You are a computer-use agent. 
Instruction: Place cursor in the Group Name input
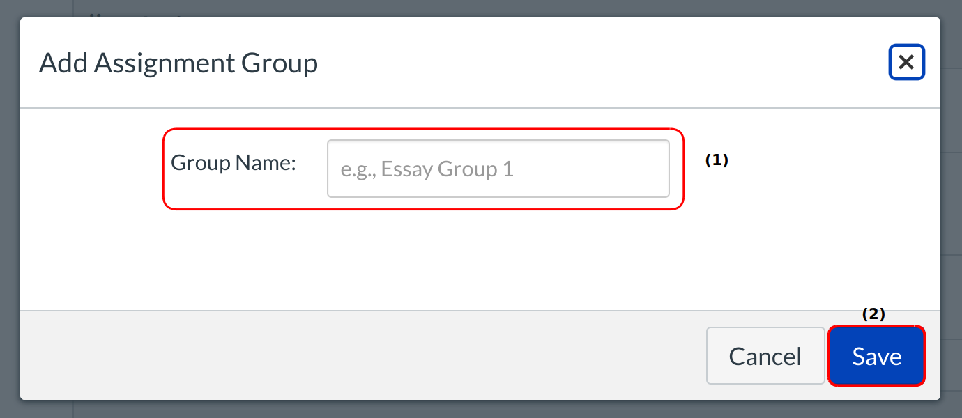pos(498,169)
